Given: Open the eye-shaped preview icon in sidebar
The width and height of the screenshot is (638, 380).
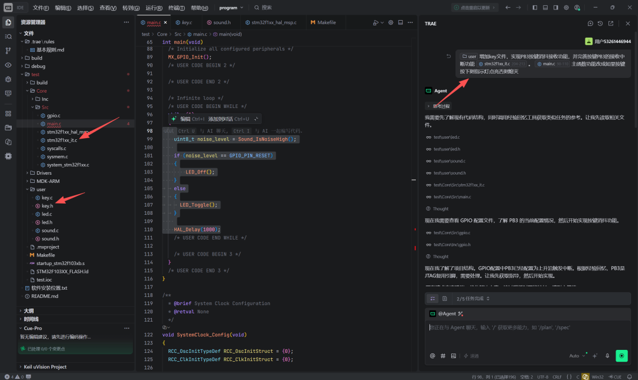Looking at the screenshot, I should coord(8,65).
